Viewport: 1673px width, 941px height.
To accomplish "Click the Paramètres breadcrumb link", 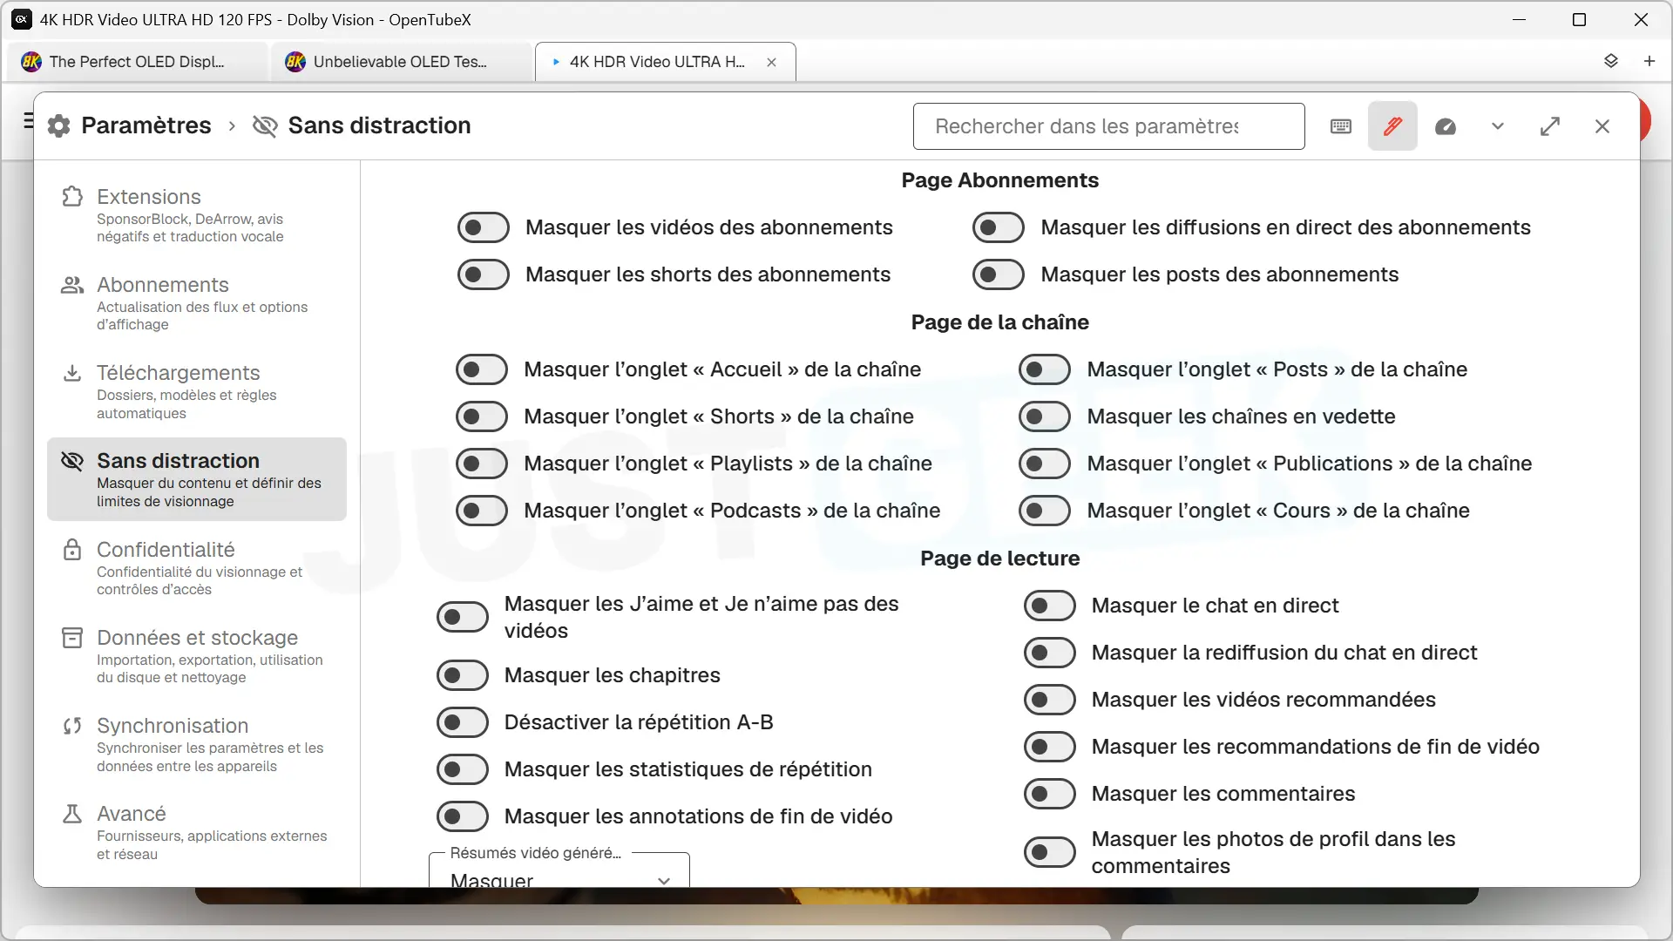I will (146, 125).
